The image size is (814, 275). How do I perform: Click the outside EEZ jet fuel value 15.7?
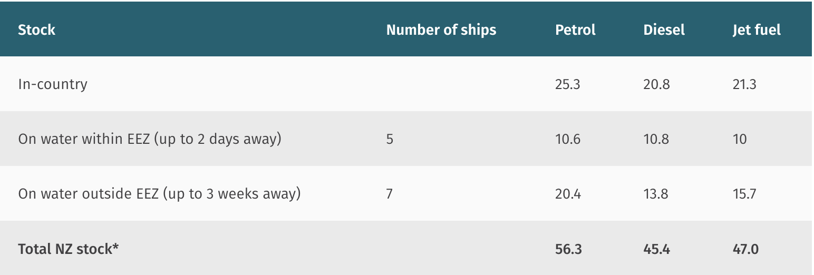[x=744, y=194]
